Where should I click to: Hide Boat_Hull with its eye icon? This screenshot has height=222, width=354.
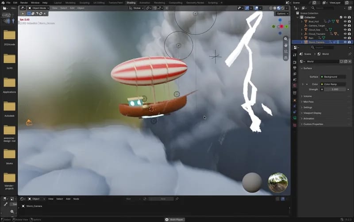345,21
